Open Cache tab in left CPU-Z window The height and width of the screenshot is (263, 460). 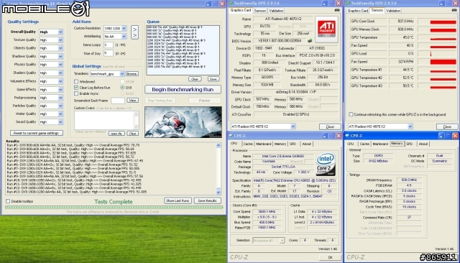pos(247,144)
